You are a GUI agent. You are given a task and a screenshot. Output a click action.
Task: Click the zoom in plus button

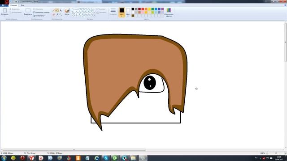click(285, 153)
